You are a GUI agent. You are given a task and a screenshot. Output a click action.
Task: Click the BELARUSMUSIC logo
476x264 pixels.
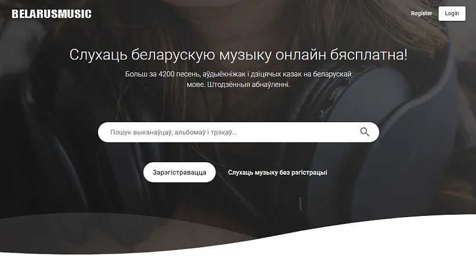52,14
